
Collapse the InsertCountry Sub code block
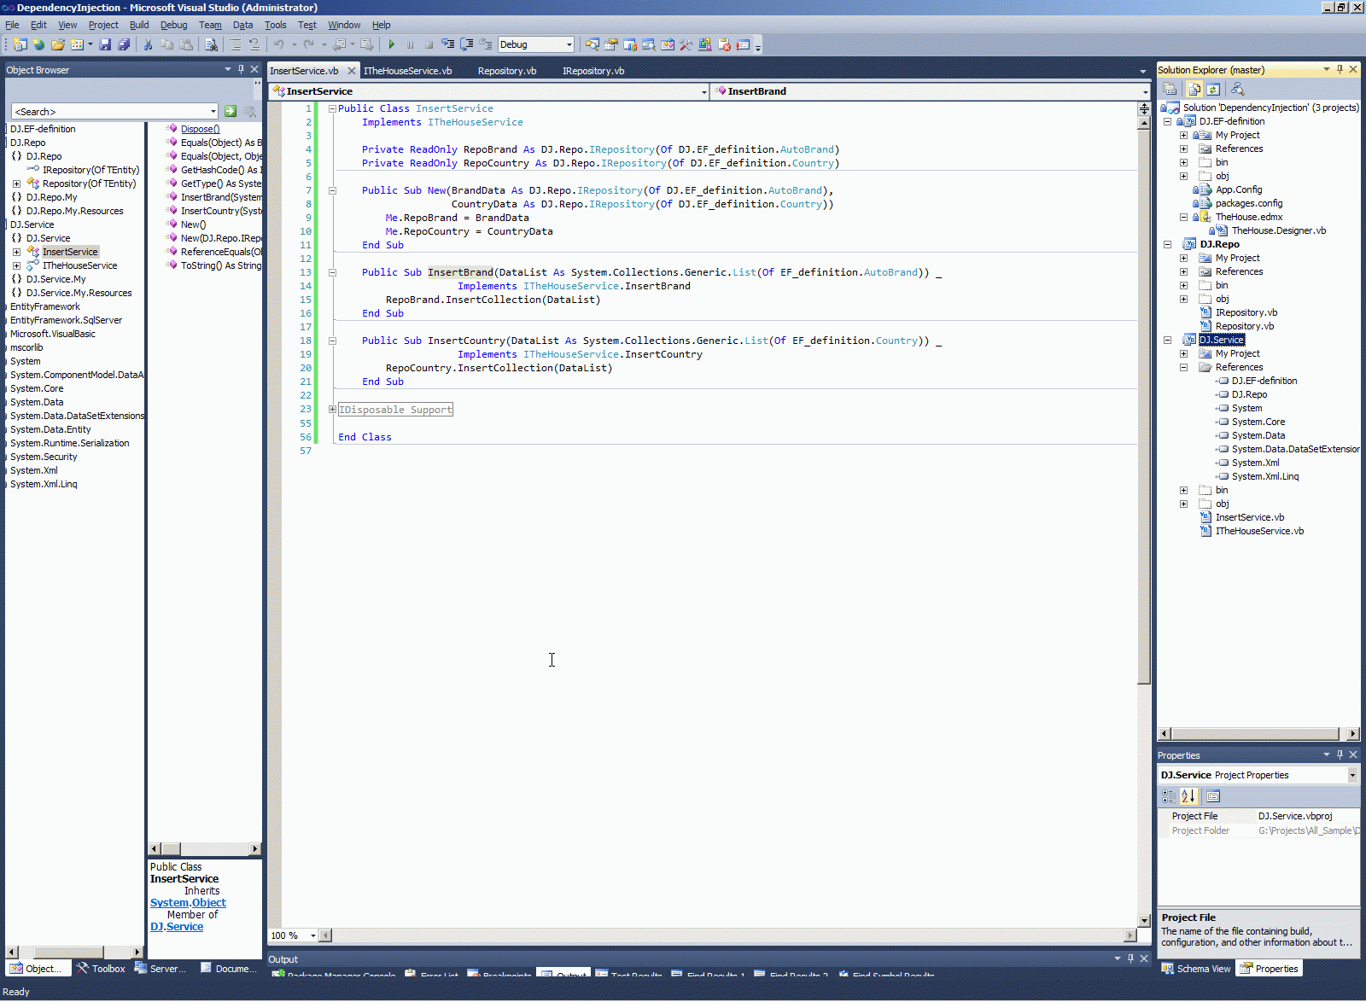tap(332, 341)
